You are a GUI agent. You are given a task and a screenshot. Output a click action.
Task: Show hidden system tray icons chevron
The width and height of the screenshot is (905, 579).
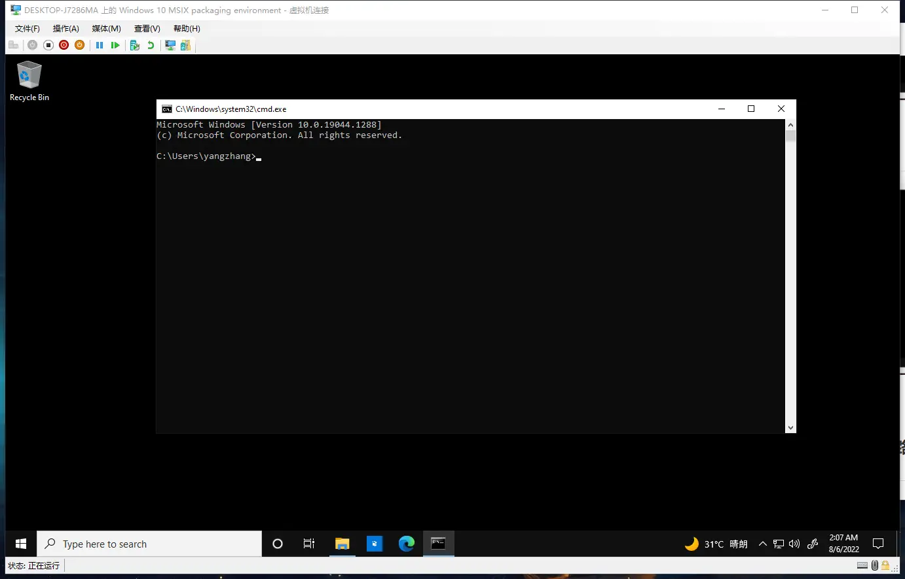762,544
